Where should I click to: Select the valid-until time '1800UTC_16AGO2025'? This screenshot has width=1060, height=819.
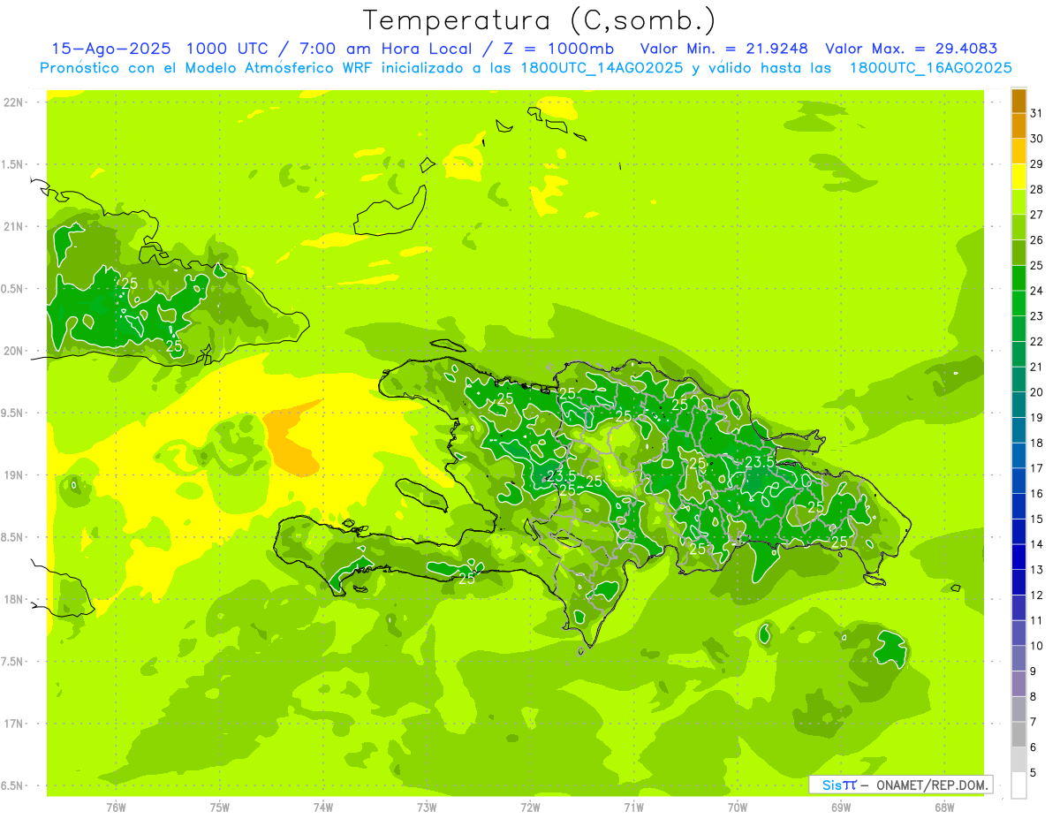point(931,68)
